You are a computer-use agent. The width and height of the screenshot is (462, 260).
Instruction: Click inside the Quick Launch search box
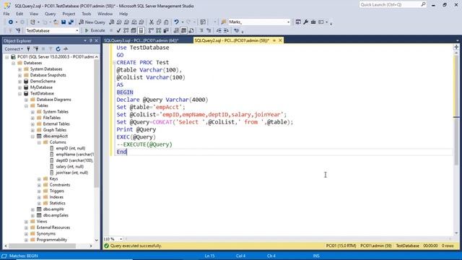pos(390,5)
